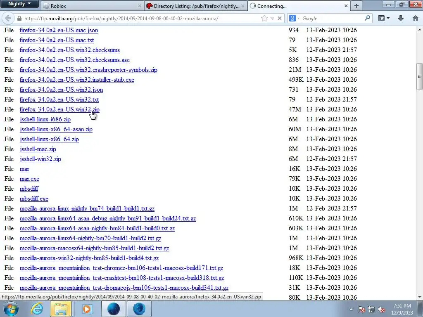Switch to the Directory Listing tab

click(195, 6)
